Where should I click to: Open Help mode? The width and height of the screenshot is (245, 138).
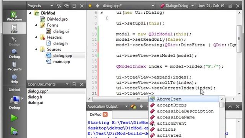[x=14, y=79]
